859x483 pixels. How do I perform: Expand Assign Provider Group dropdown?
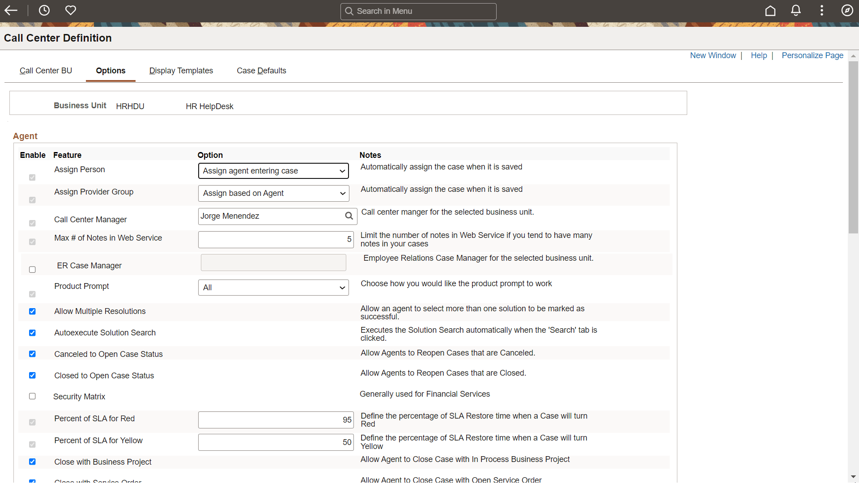coord(273,193)
